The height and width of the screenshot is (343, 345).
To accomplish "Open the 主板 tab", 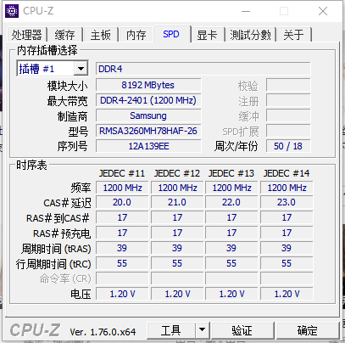I will pos(101,35).
